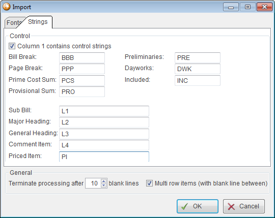
Task: Focus the Bill Break text field
Action: point(82,57)
